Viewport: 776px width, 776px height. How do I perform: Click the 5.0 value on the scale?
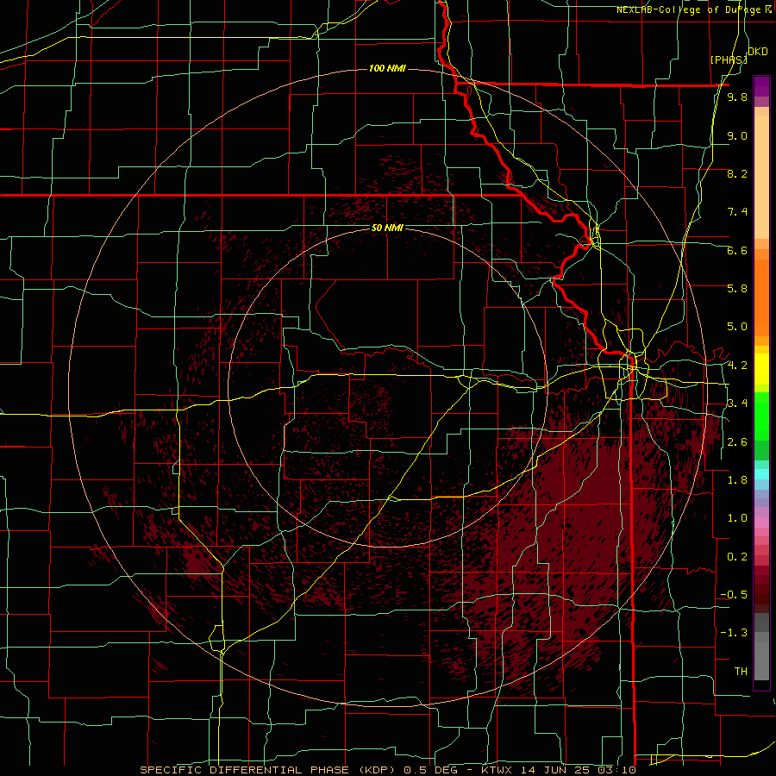[x=737, y=327]
